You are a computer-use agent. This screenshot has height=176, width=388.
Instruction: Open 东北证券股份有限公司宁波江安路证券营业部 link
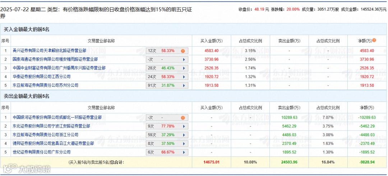pos(51,126)
